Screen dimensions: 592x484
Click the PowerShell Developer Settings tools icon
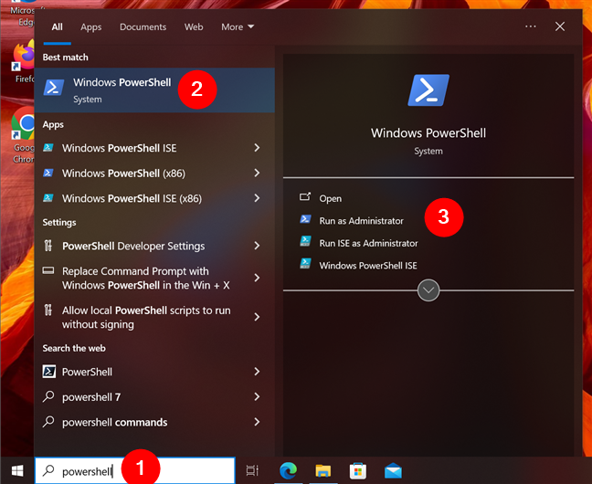[48, 246]
